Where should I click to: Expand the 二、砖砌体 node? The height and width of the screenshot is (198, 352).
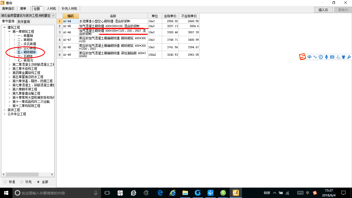pos(14,40)
